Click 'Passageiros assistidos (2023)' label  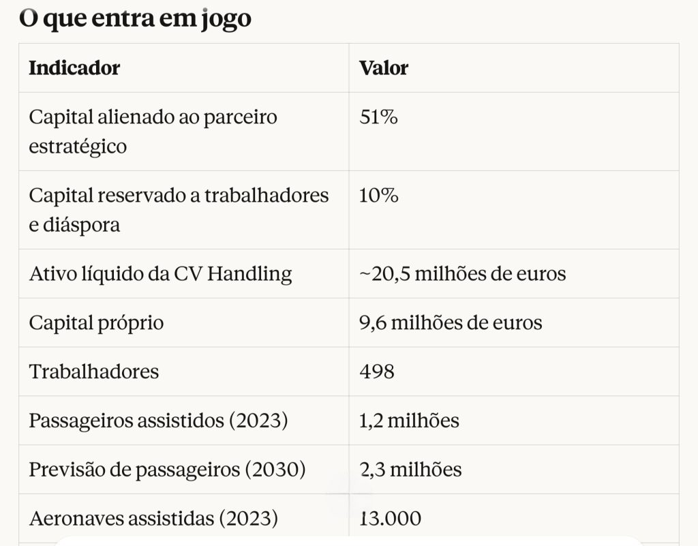158,421
